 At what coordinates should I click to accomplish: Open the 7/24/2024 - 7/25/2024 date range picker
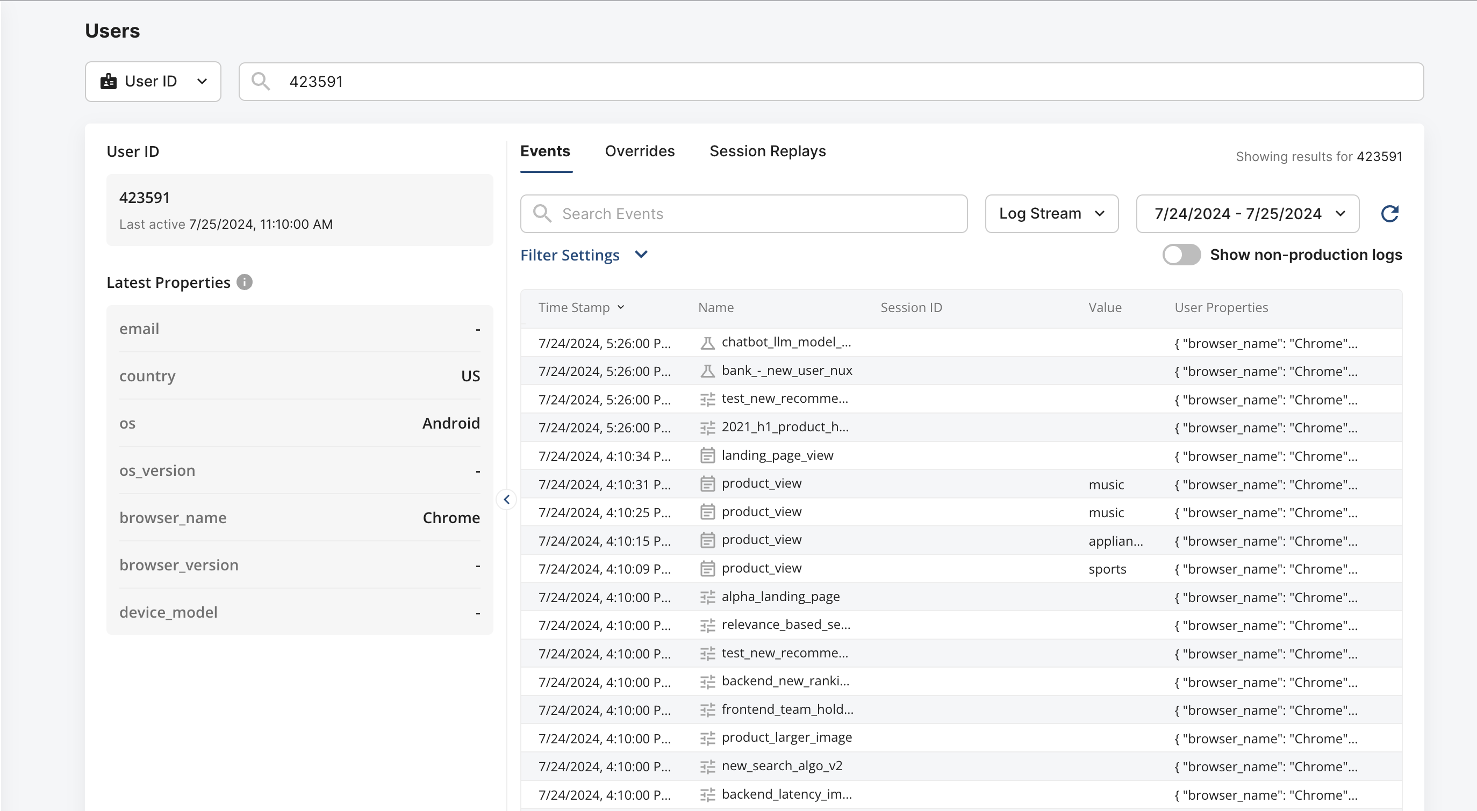click(x=1247, y=214)
